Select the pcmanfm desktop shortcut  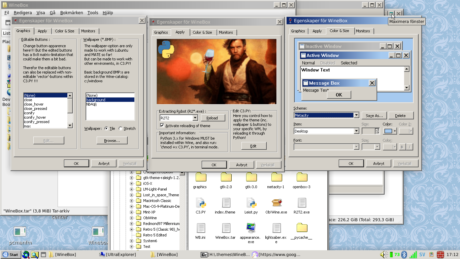click(x=20, y=232)
